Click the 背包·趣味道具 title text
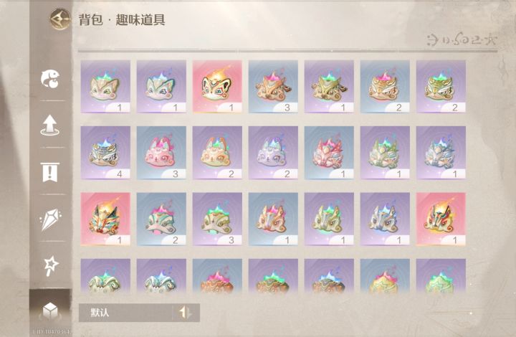 [122, 20]
